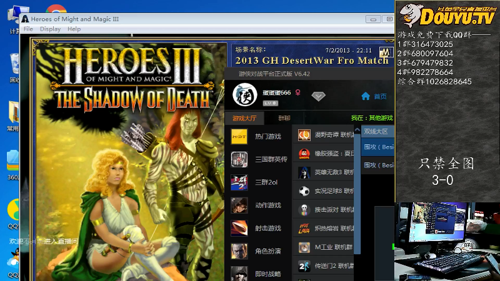Click the 三国群英传 game icon
500x281 pixels.
239,159
